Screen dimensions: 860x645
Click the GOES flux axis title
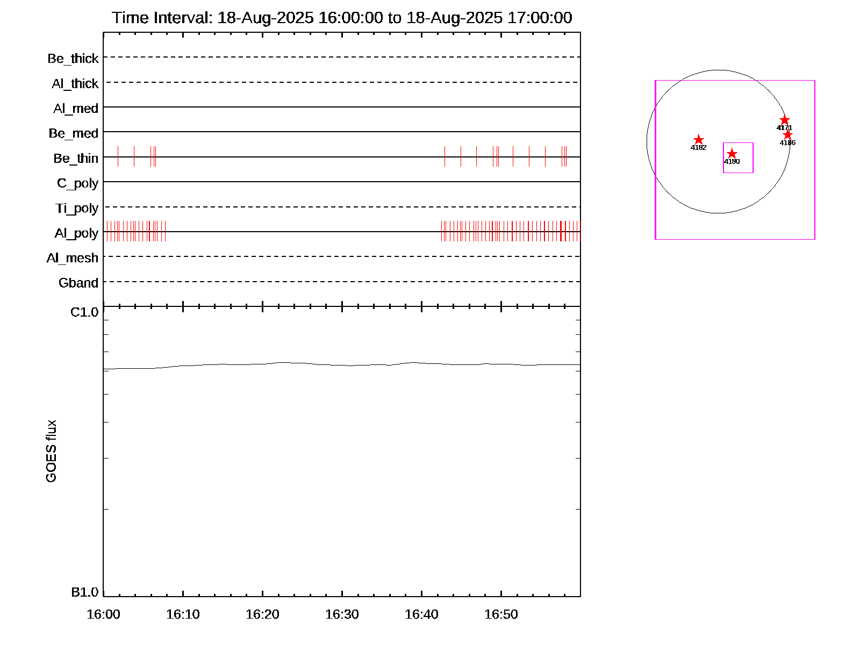[x=51, y=451]
